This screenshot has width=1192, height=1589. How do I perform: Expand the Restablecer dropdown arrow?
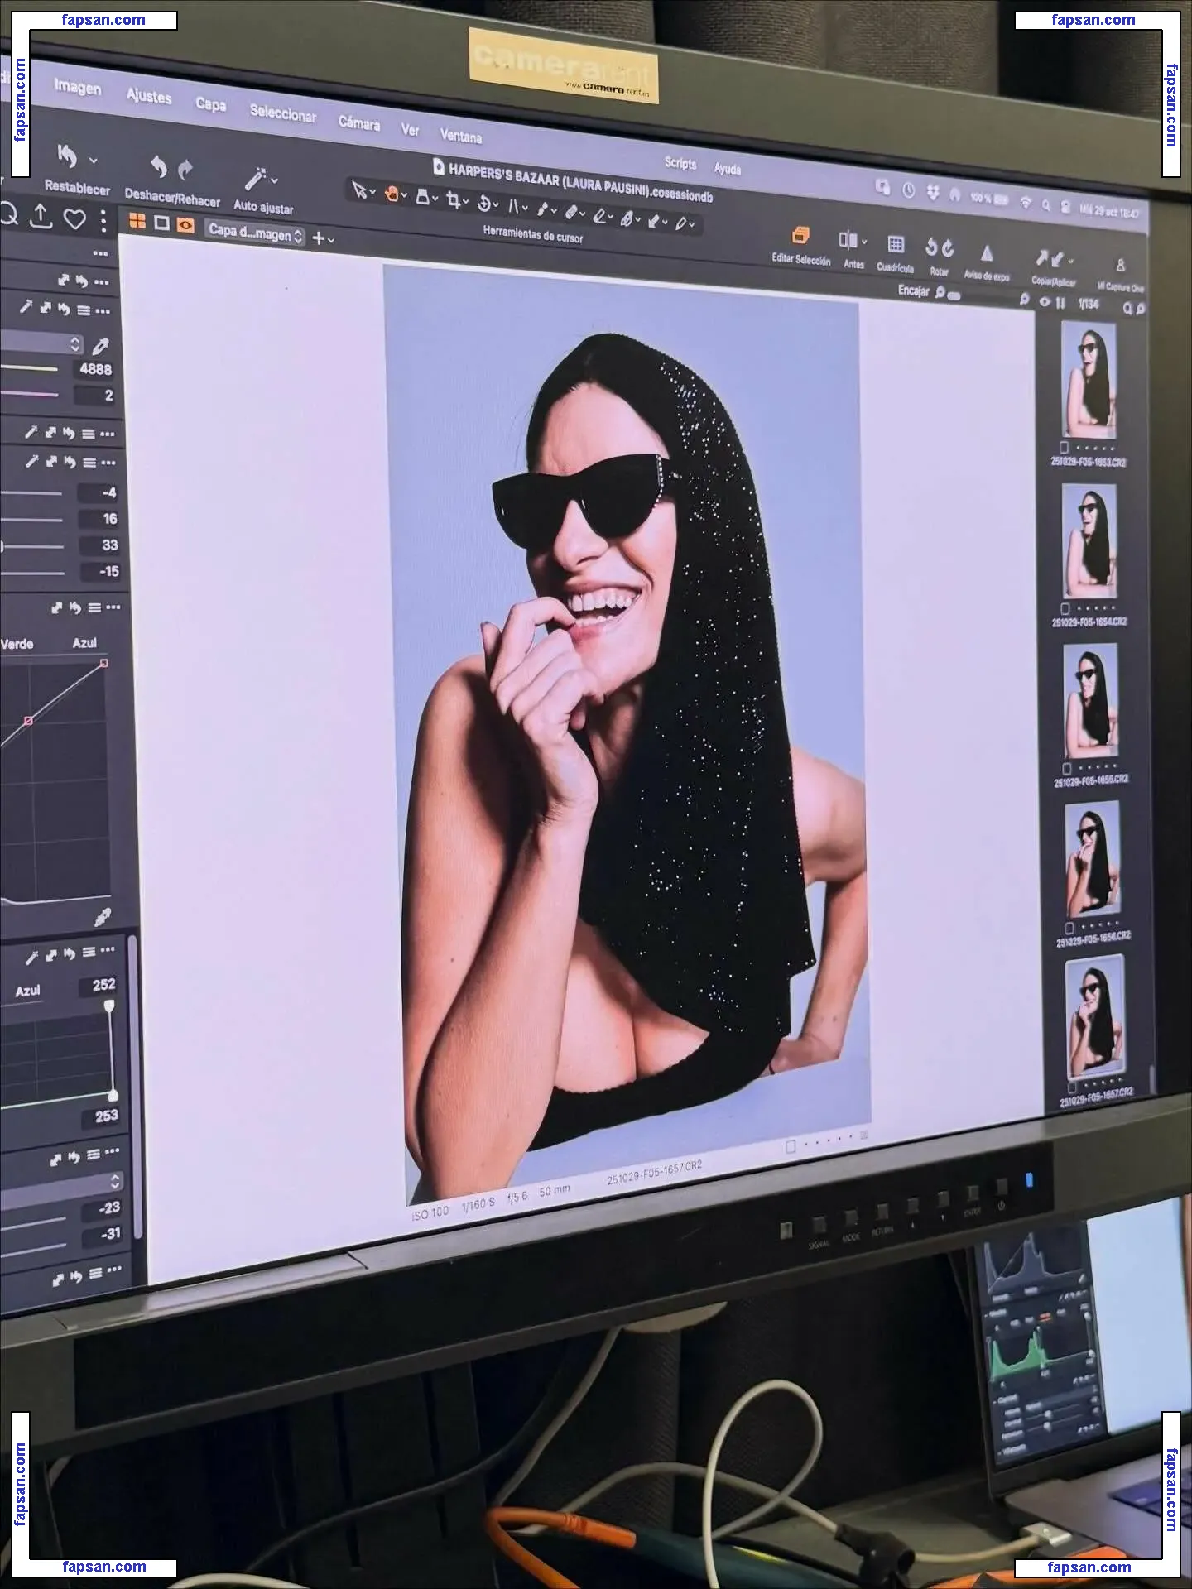click(x=94, y=161)
